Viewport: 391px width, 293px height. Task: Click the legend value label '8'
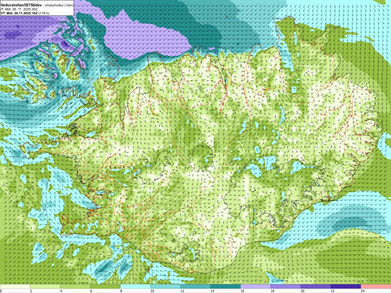click(121, 291)
